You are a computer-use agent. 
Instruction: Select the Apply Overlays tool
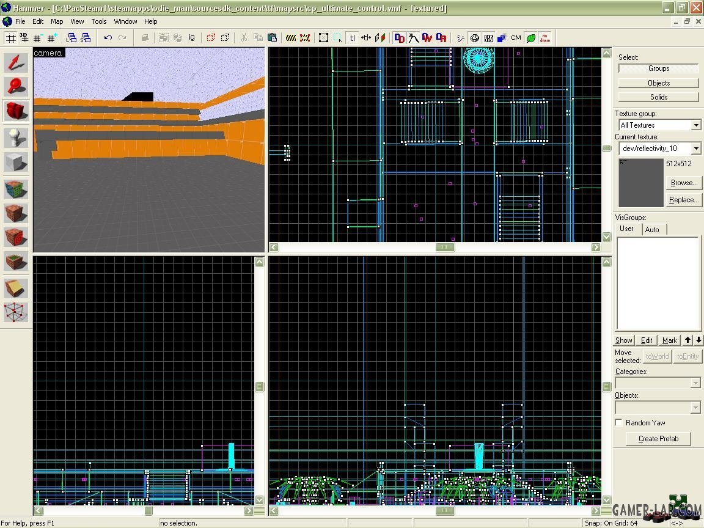point(16,261)
